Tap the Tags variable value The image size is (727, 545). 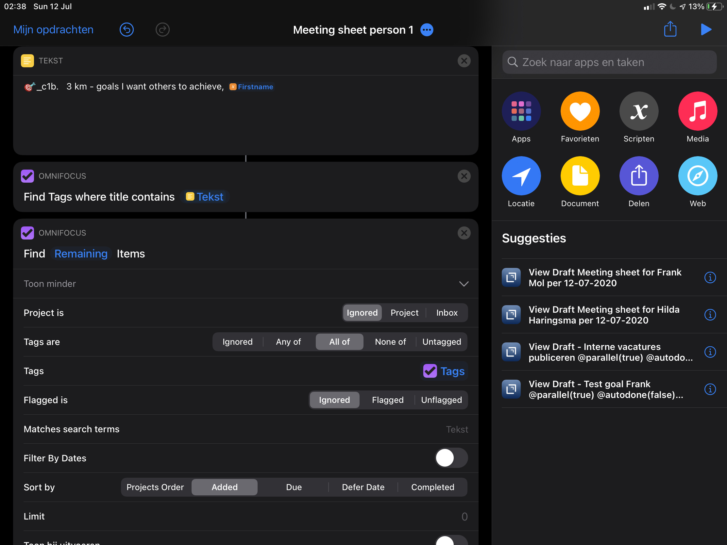tap(444, 371)
